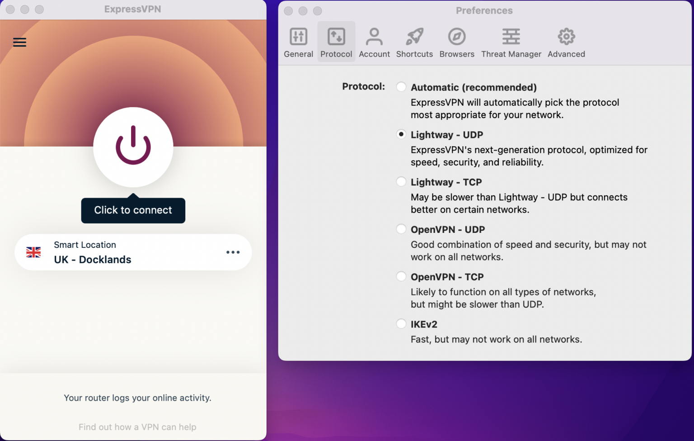This screenshot has width=694, height=441.
Task: Select OpenVPN - UDP protocol
Action: tap(401, 229)
